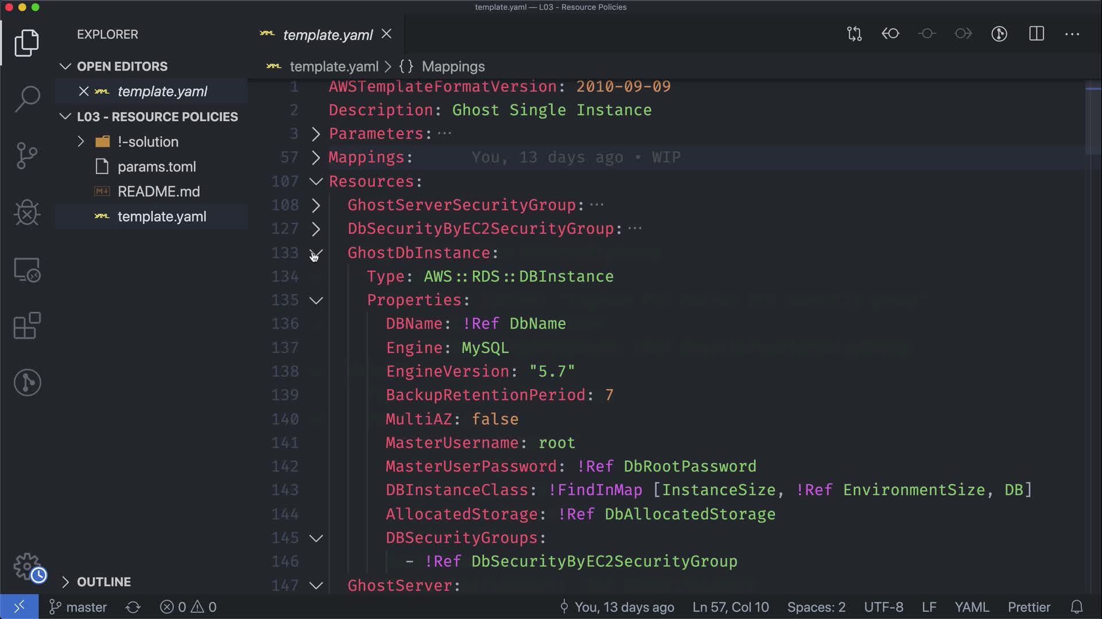
Task: Collapse the Resources section at line 107
Action: [316, 182]
